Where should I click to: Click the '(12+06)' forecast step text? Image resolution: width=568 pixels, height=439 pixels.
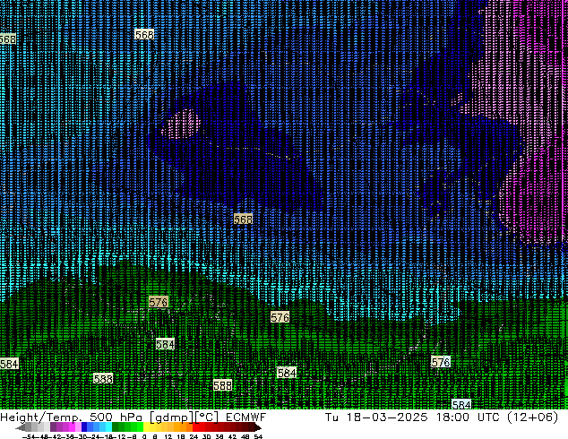click(x=532, y=417)
